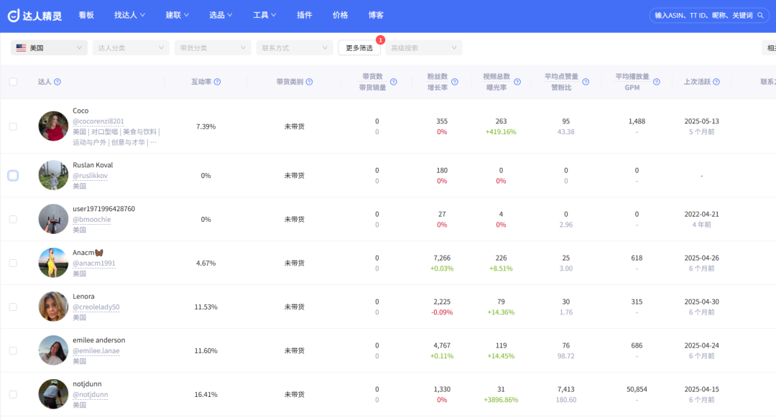This screenshot has width=776, height=420.
Task: Open the 找达人 navigation menu
Action: pyautogui.click(x=129, y=15)
